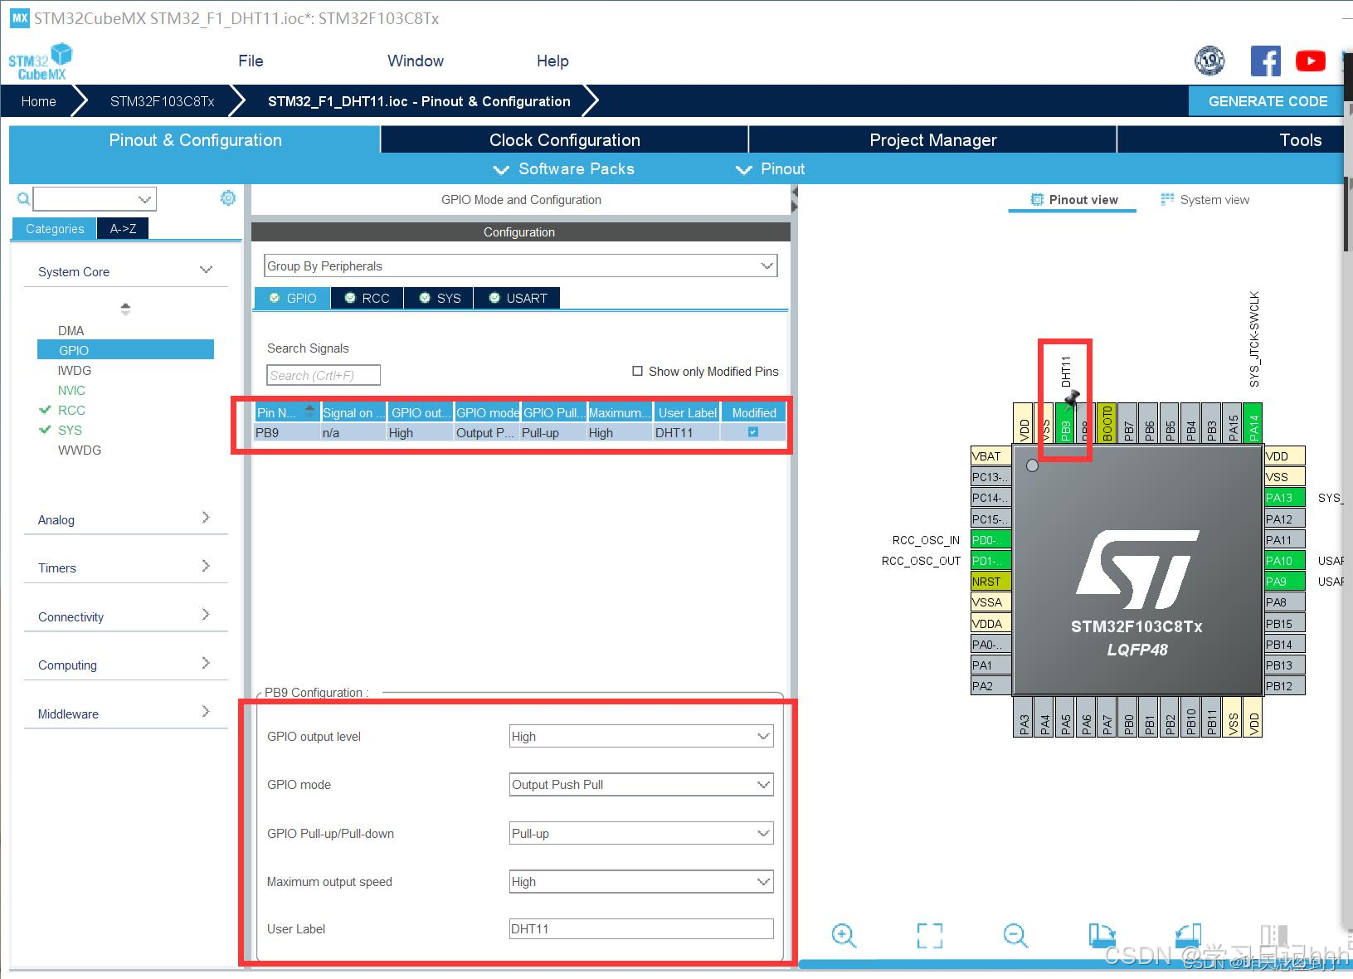Zoom out of the pinout view
Screen dimensions: 1353x979
click(x=1015, y=936)
